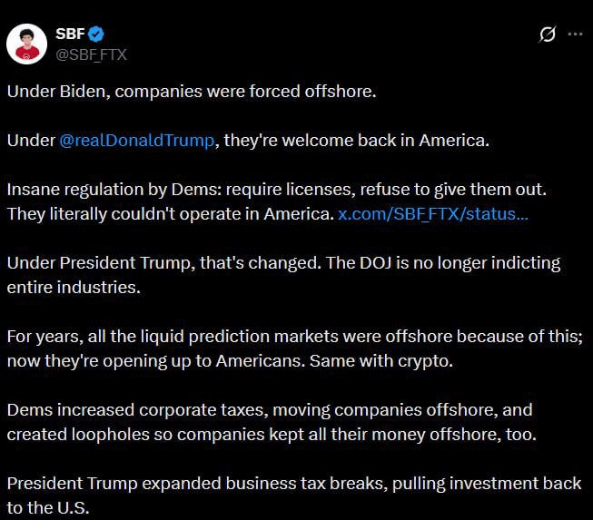This screenshot has height=520, width=593.
Task: Open SBF's profile picture avatar
Action: click(27, 43)
